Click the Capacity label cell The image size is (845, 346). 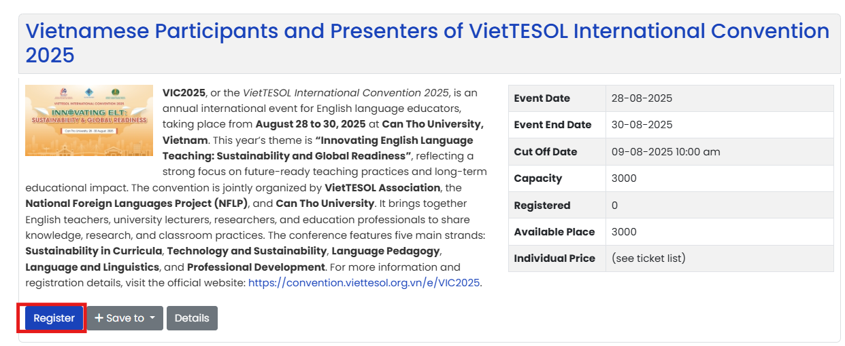pyautogui.click(x=557, y=178)
